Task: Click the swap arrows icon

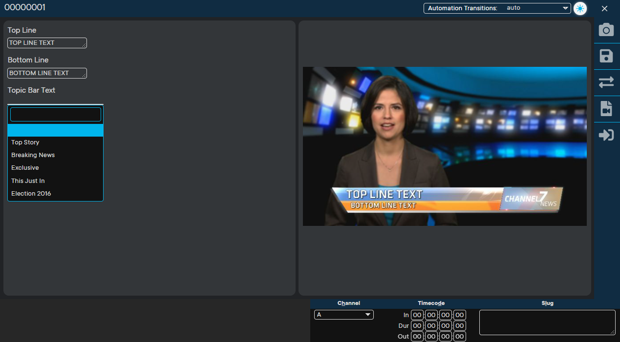Action: click(x=606, y=82)
